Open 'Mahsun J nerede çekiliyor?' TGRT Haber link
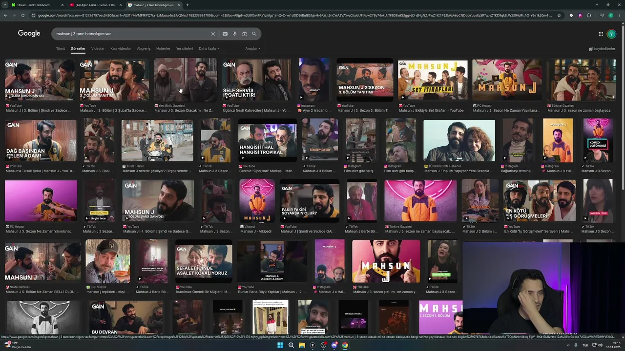This screenshot has height=351, width=625. click(x=156, y=171)
